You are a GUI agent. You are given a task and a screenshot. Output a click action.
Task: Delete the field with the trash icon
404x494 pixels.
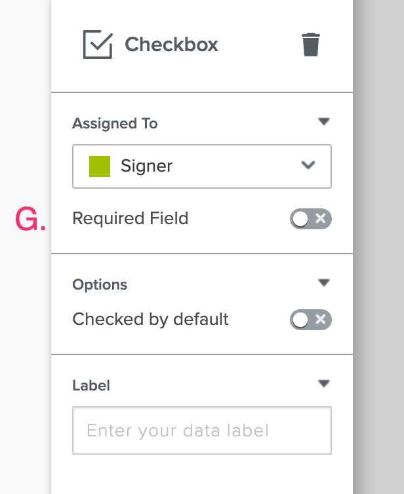coord(311,45)
